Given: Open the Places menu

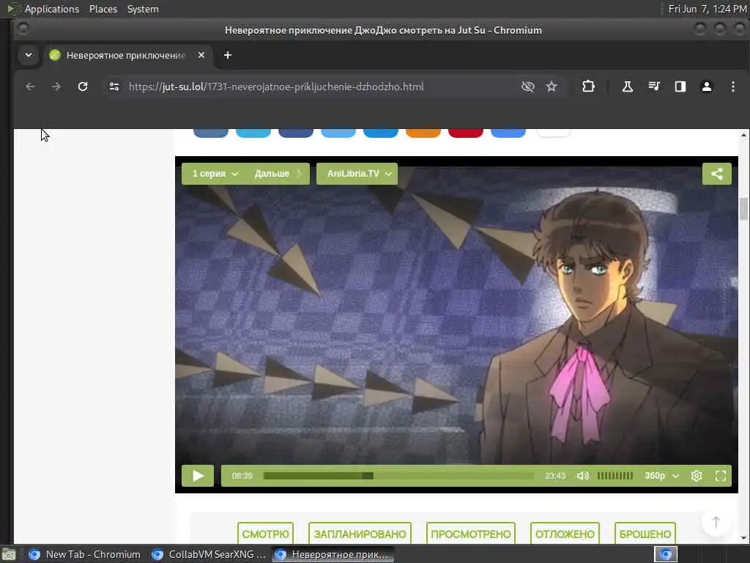Looking at the screenshot, I should click(103, 9).
